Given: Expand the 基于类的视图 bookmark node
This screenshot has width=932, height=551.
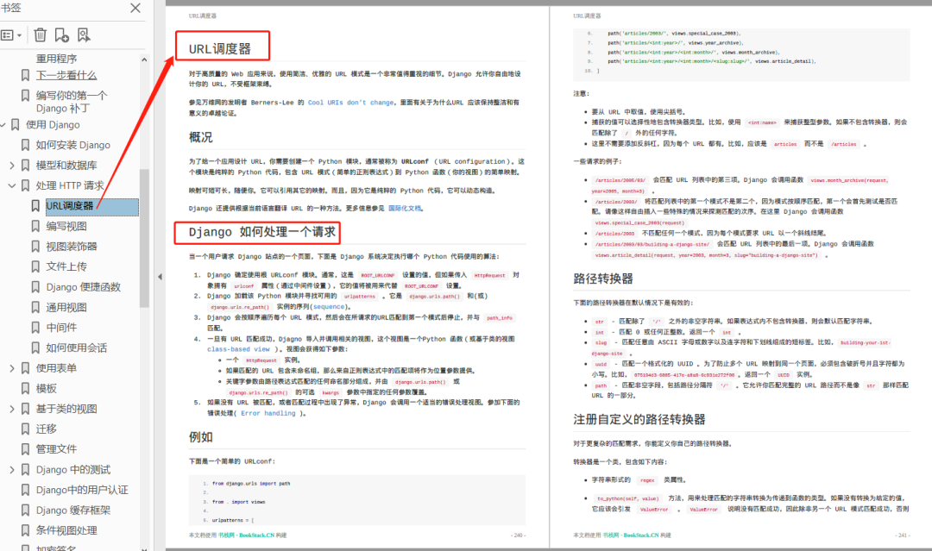Looking at the screenshot, I should tap(12, 409).
